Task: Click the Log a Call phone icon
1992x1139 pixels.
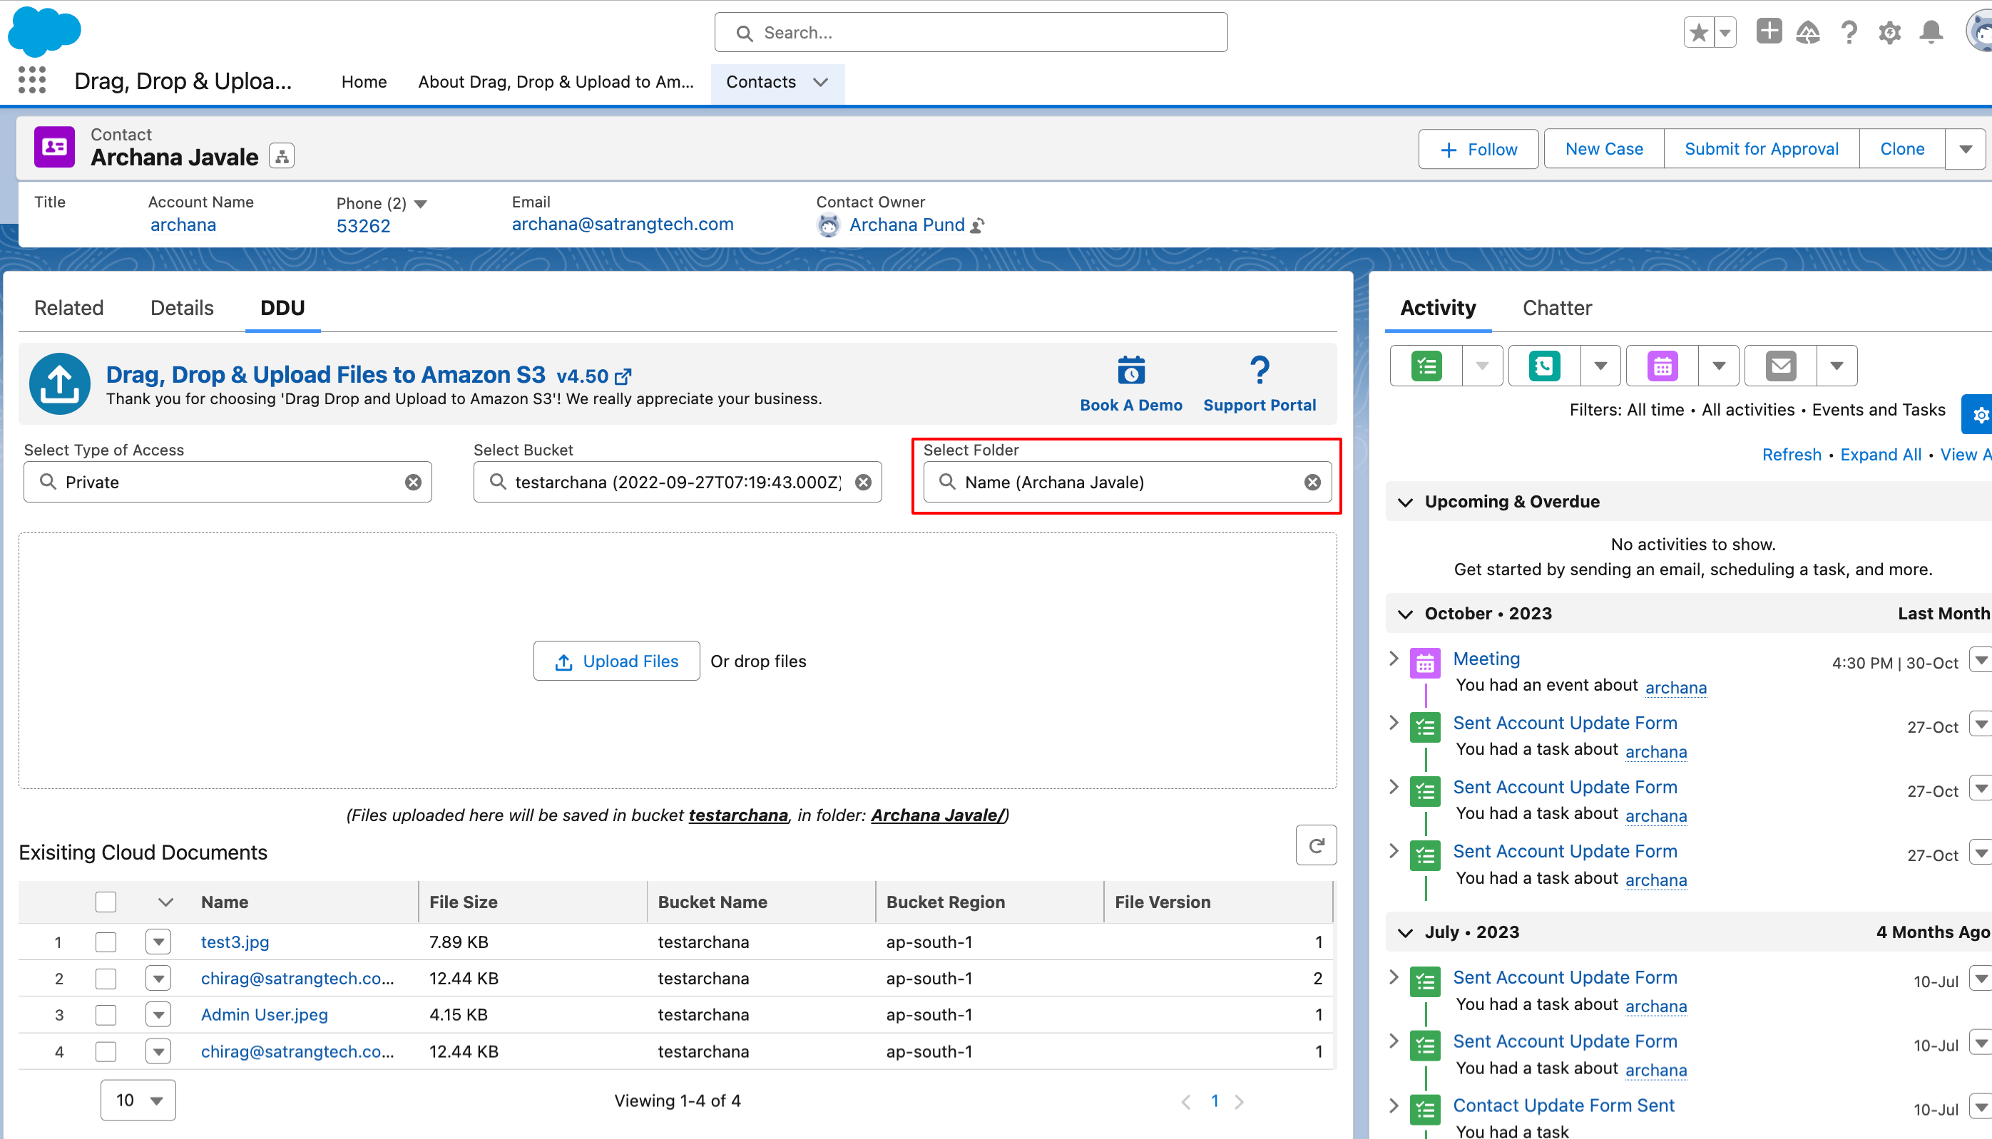Action: (1543, 366)
